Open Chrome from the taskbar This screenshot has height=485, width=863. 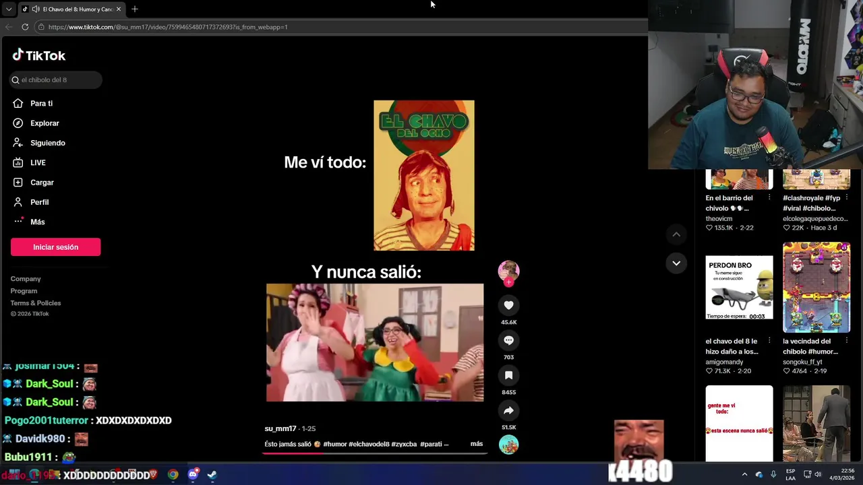173,475
